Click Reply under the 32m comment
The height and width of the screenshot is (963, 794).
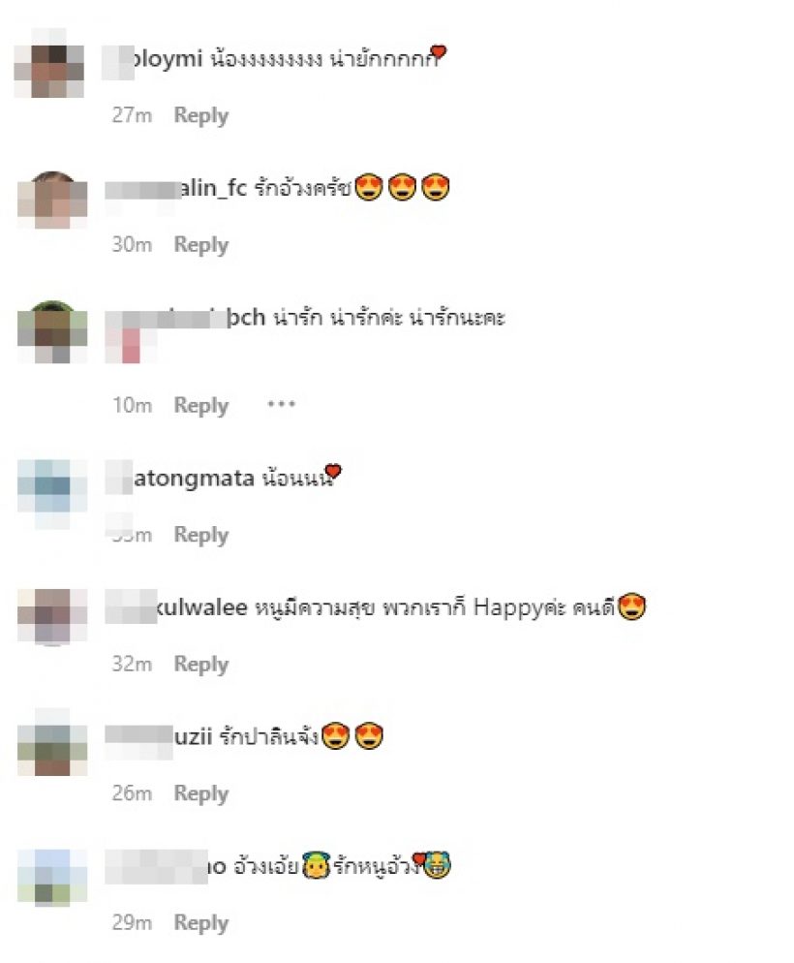200,665
